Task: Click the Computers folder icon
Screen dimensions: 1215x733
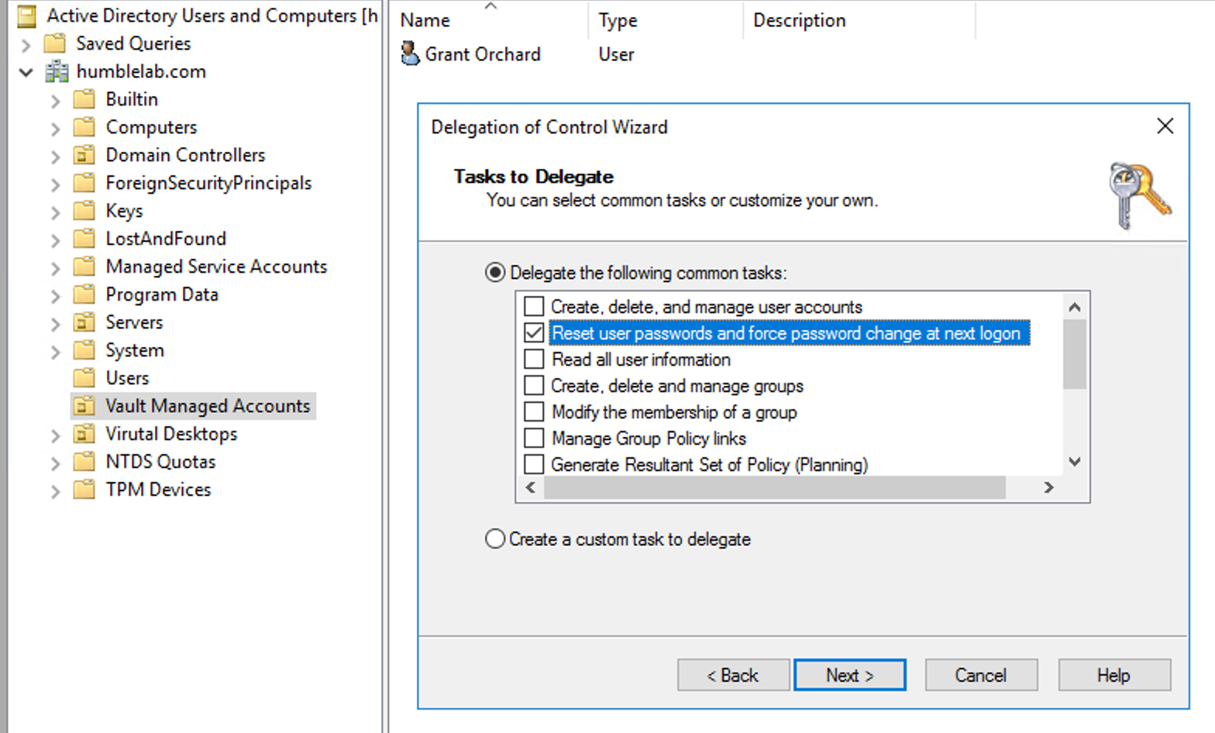Action: tap(84, 127)
